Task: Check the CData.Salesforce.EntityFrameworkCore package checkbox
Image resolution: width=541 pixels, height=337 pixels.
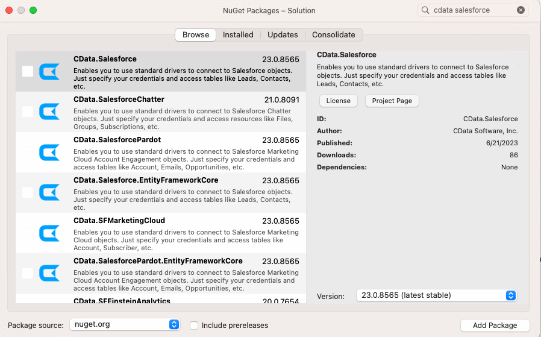Action: click(28, 192)
